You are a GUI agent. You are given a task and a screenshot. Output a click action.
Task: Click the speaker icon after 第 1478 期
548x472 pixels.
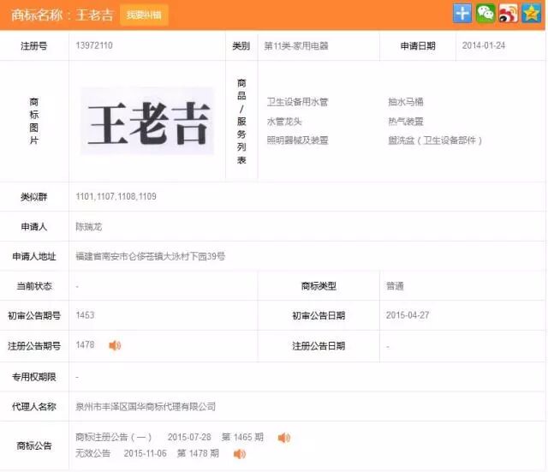(240, 454)
